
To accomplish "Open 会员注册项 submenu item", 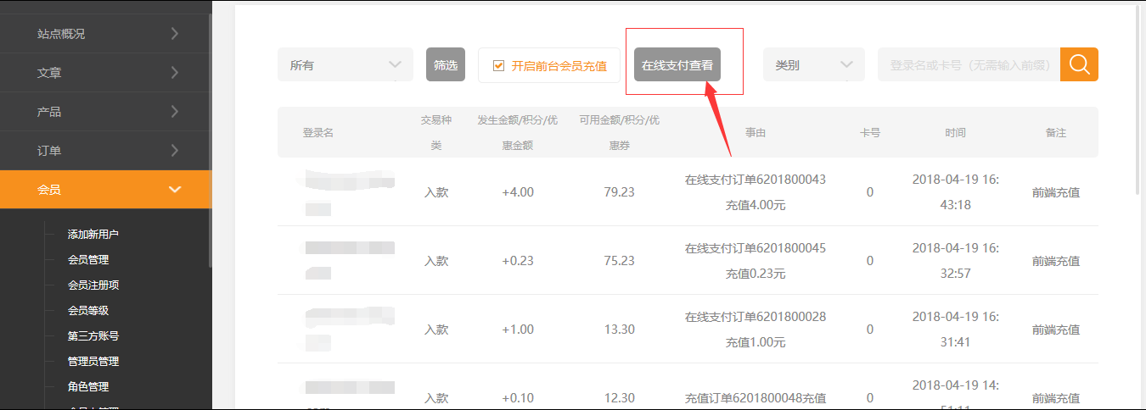I will point(93,285).
